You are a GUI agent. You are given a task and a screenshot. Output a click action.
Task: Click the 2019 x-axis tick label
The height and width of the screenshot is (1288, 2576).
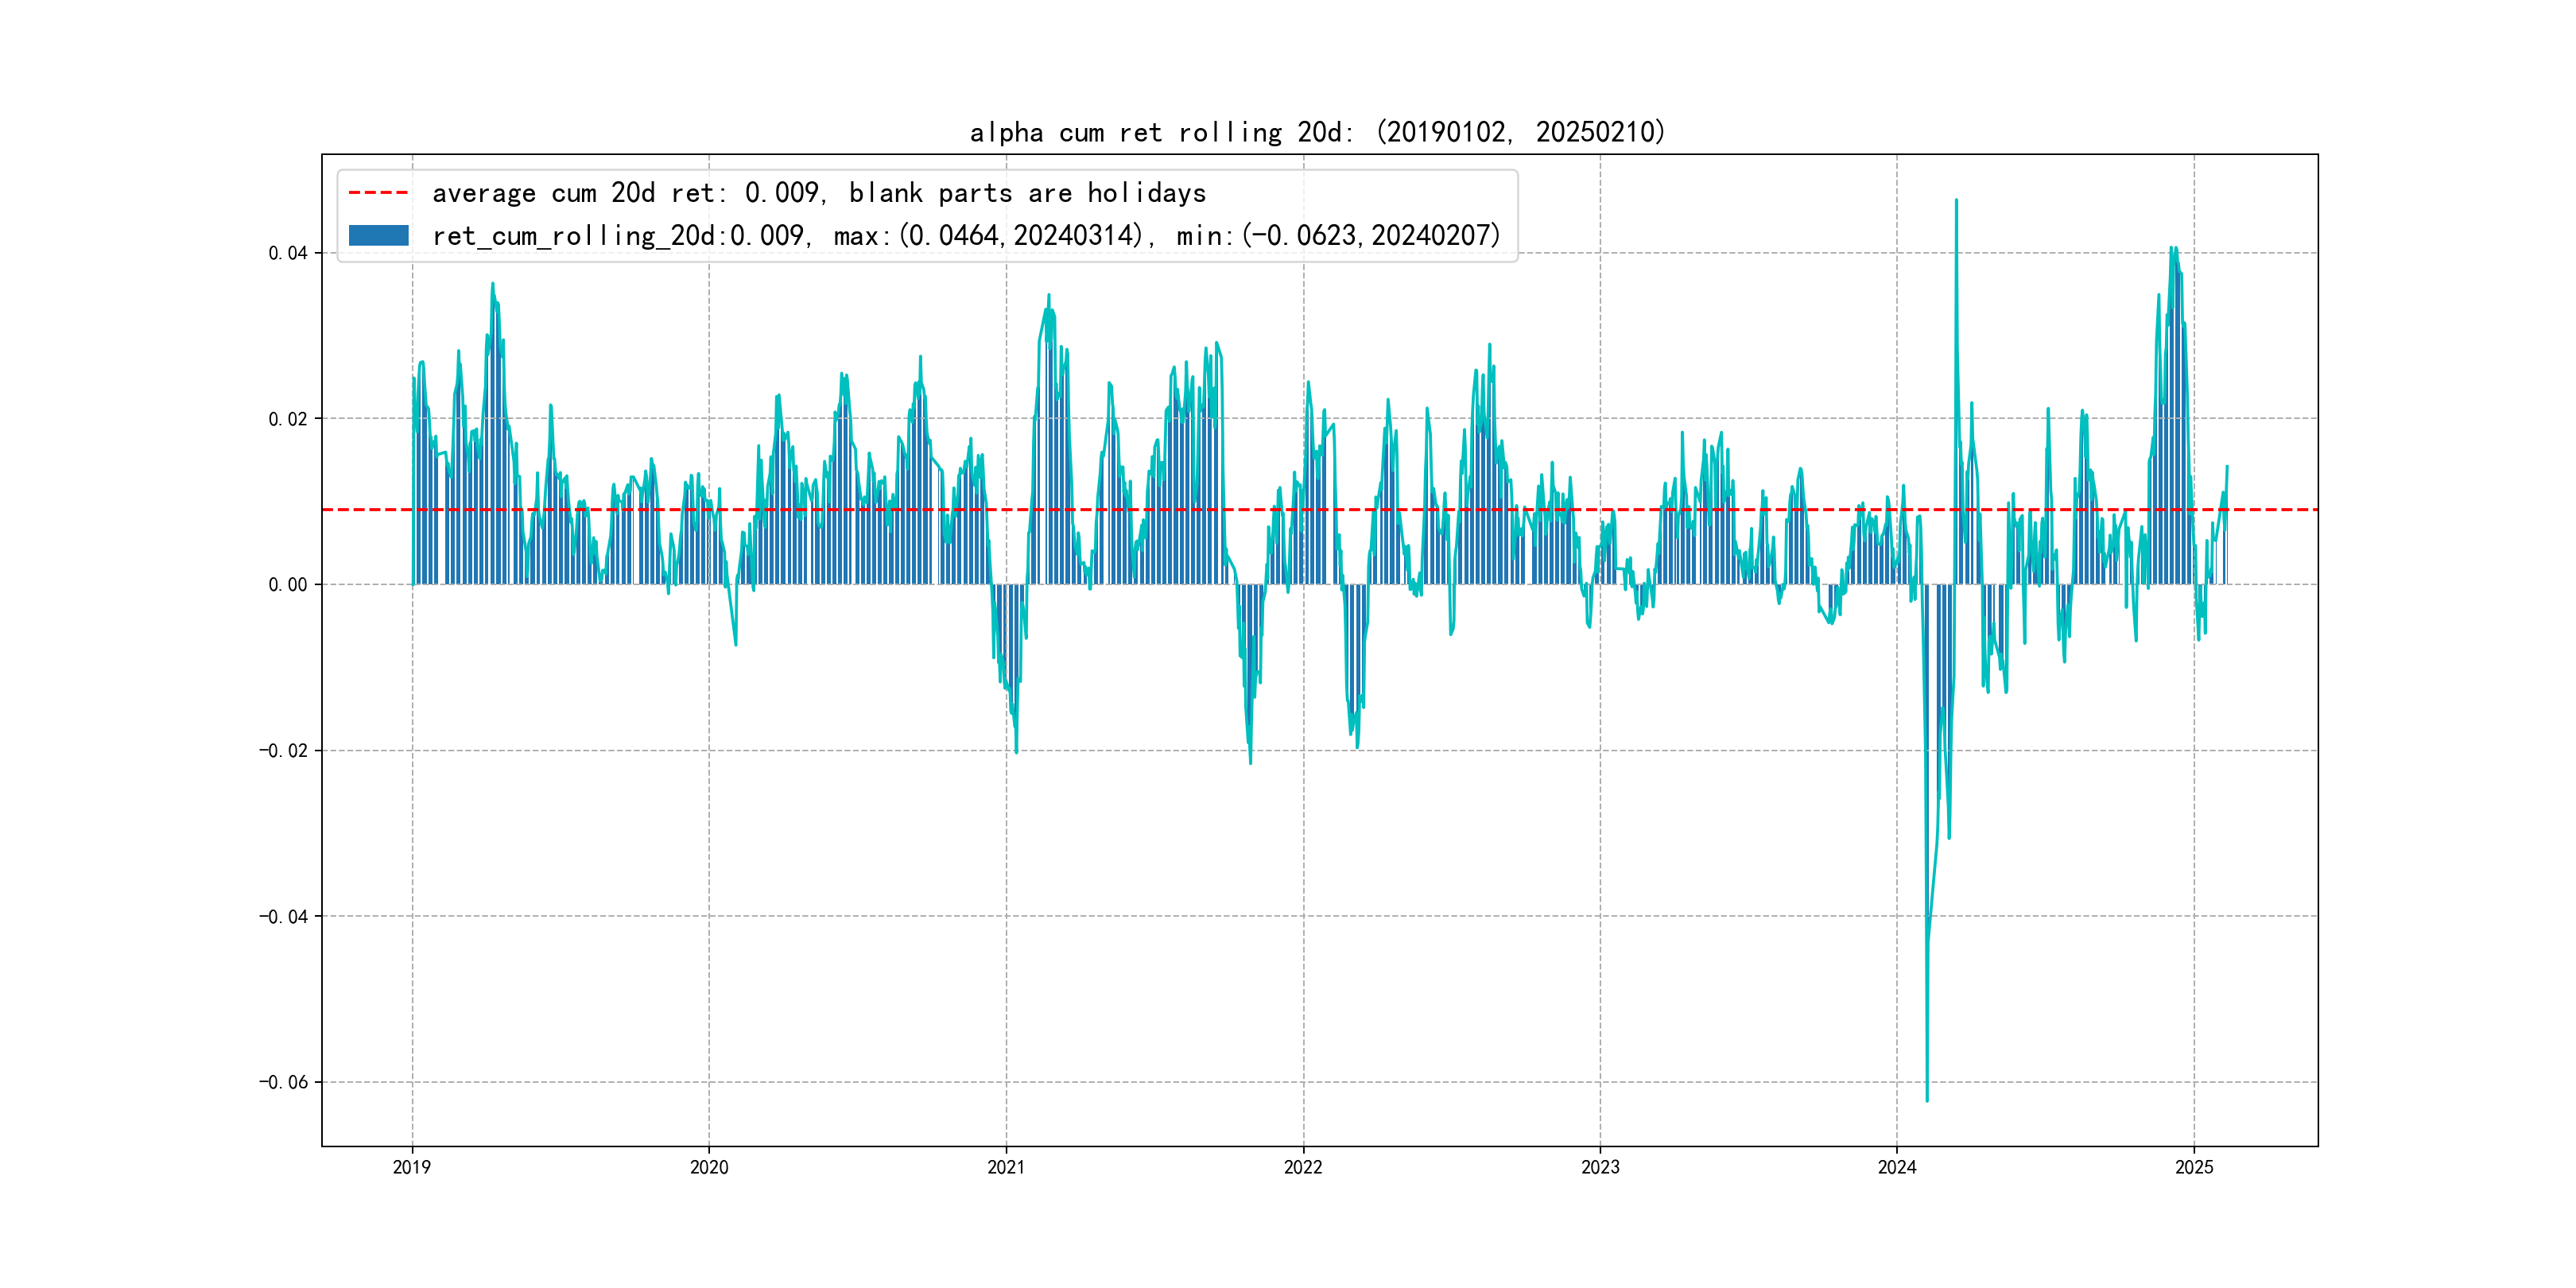(x=412, y=1167)
